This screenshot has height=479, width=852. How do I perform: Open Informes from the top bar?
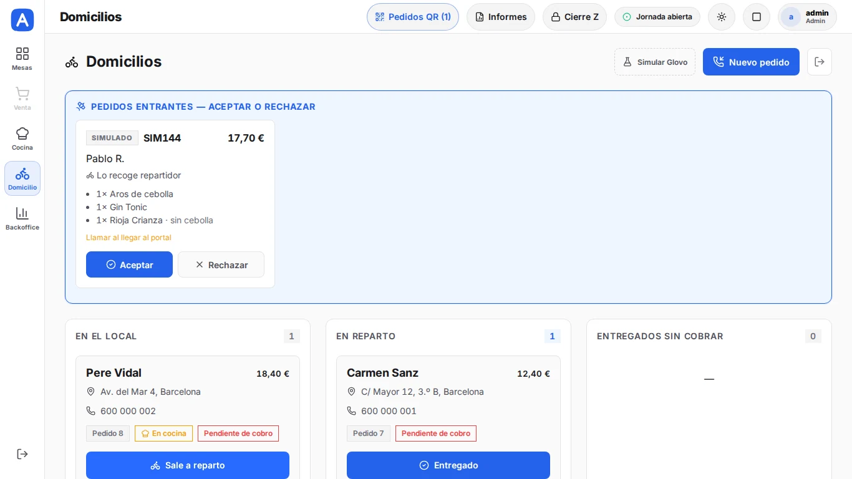click(x=501, y=17)
